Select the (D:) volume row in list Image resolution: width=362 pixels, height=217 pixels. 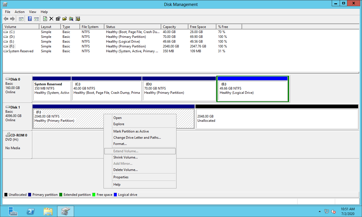(12, 37)
